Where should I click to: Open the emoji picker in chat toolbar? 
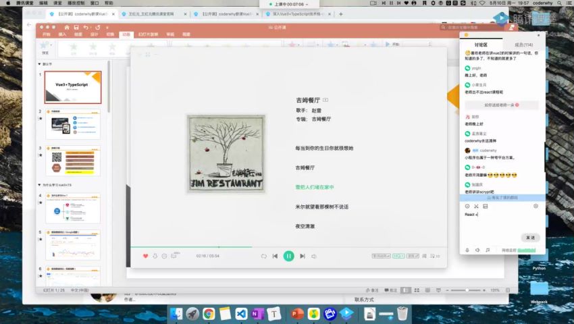coord(467,207)
